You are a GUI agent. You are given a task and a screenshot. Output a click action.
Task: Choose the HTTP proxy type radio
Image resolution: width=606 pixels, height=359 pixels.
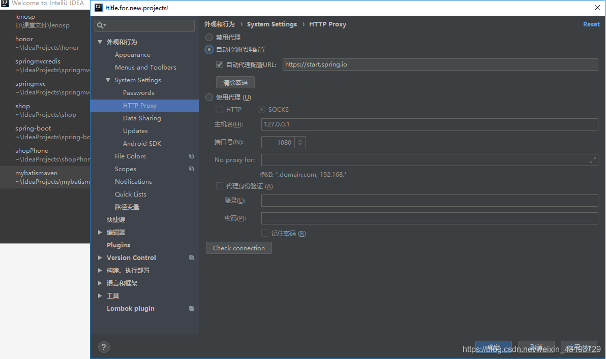coord(219,110)
